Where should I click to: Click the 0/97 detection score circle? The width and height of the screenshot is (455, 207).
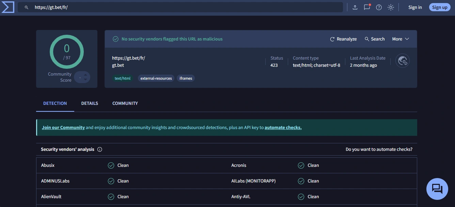(x=67, y=52)
